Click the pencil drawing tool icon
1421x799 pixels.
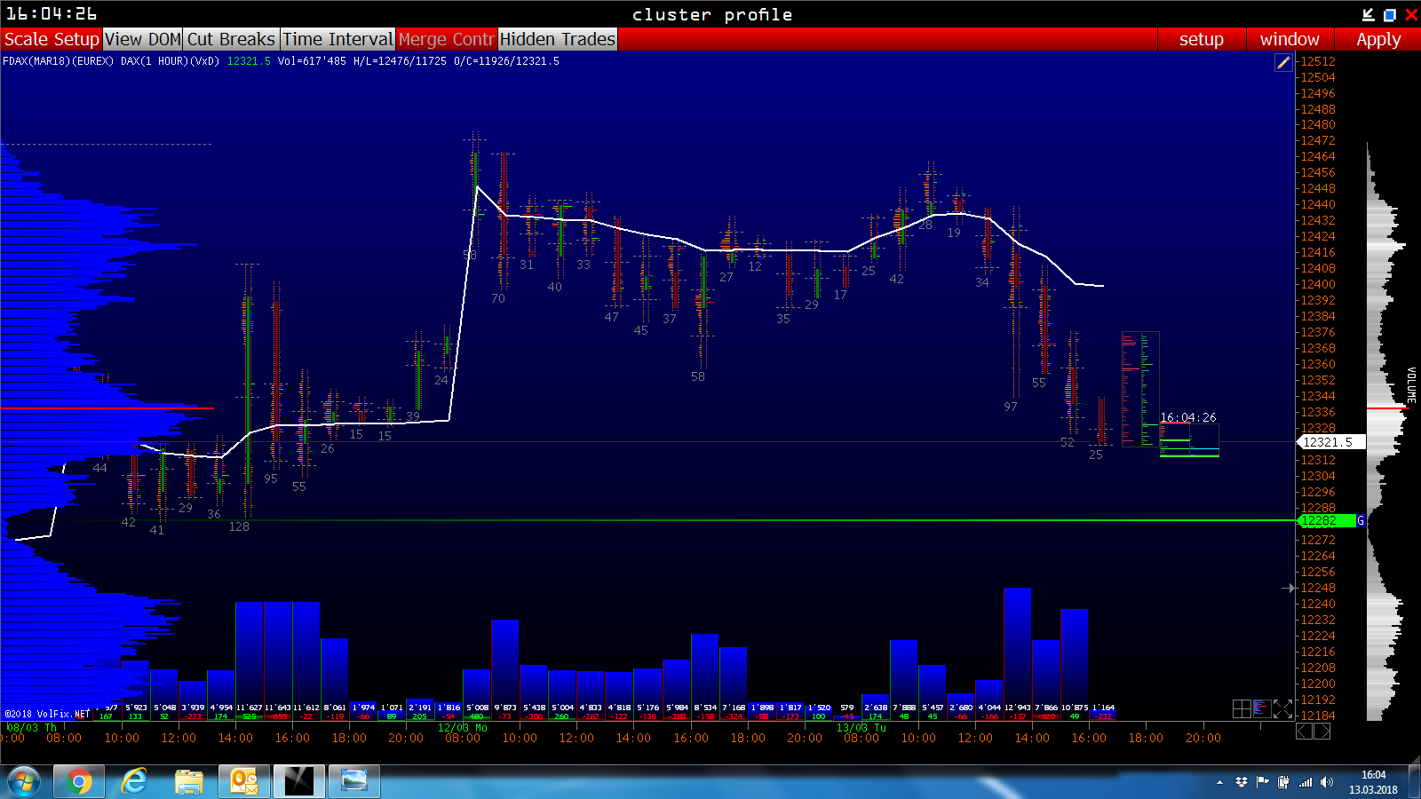[x=1283, y=62]
